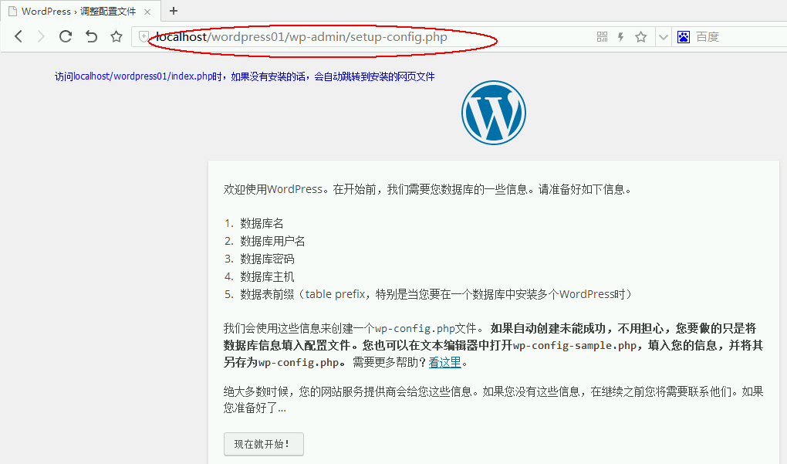Close the WordPress browser tab

[147, 12]
